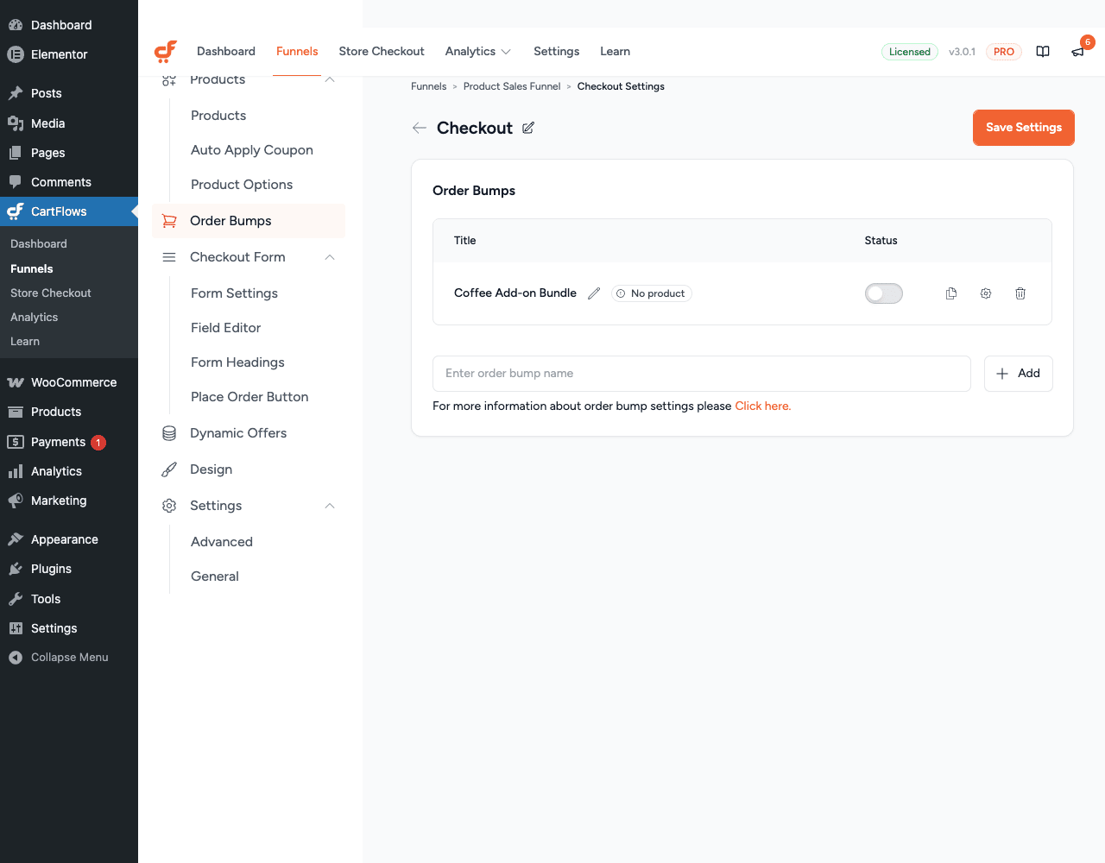Open the knowledge base book icon
This screenshot has width=1105, height=863.
point(1043,52)
